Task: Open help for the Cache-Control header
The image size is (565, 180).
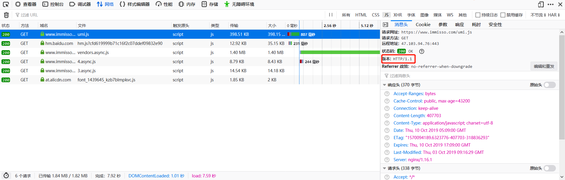Action: (x=387, y=101)
